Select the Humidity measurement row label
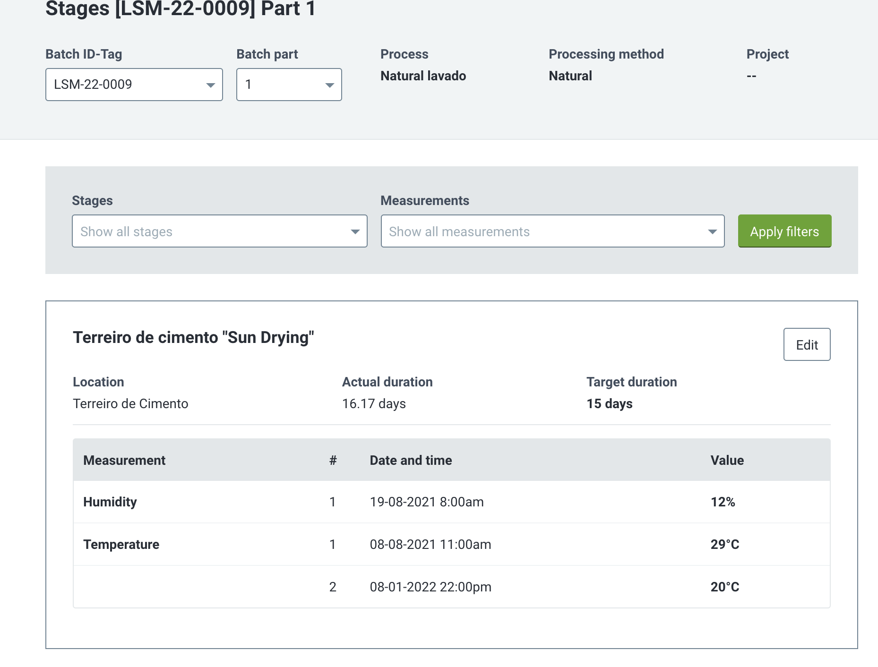 coord(110,502)
